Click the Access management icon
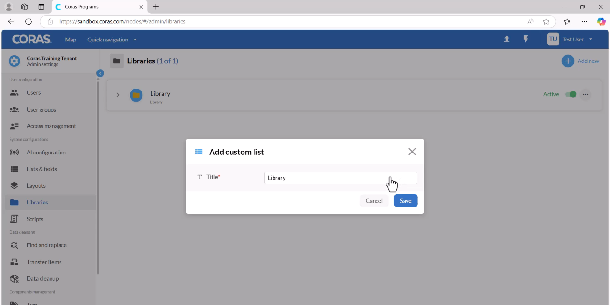The image size is (610, 305). tap(14, 126)
